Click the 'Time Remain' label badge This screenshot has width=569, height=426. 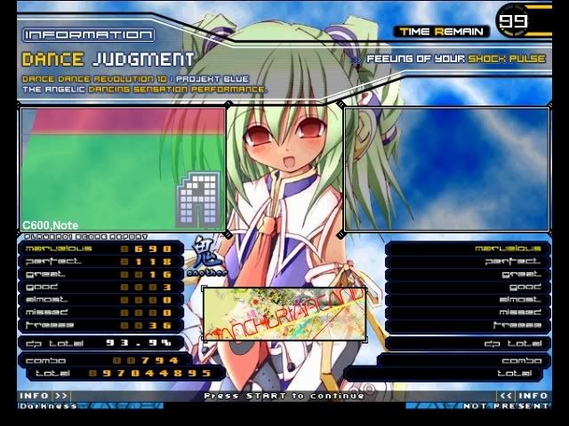[442, 31]
